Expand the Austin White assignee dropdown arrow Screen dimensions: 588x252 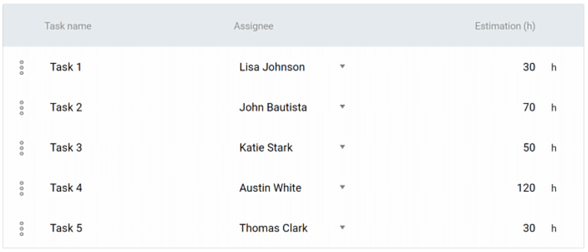click(342, 188)
